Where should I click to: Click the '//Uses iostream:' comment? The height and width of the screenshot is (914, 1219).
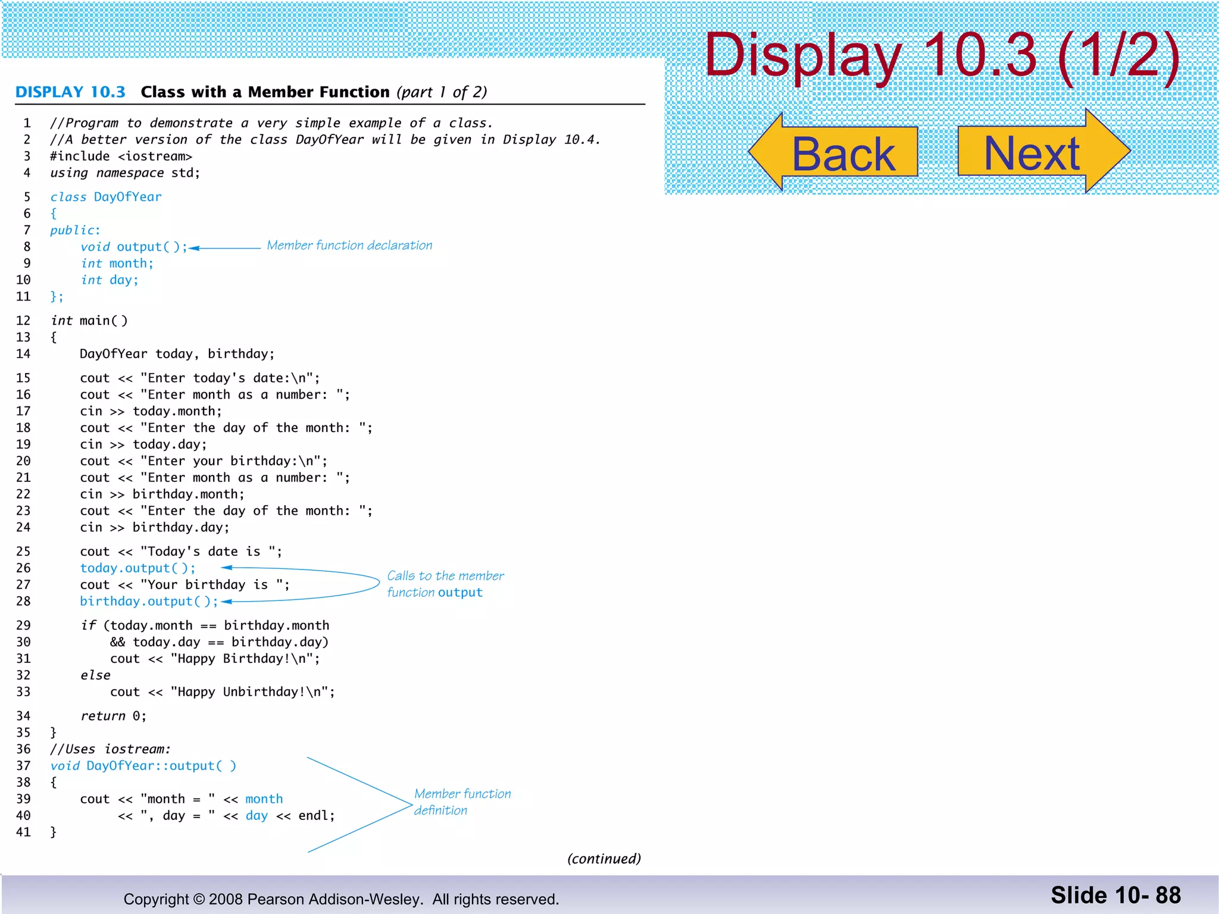[x=111, y=749]
